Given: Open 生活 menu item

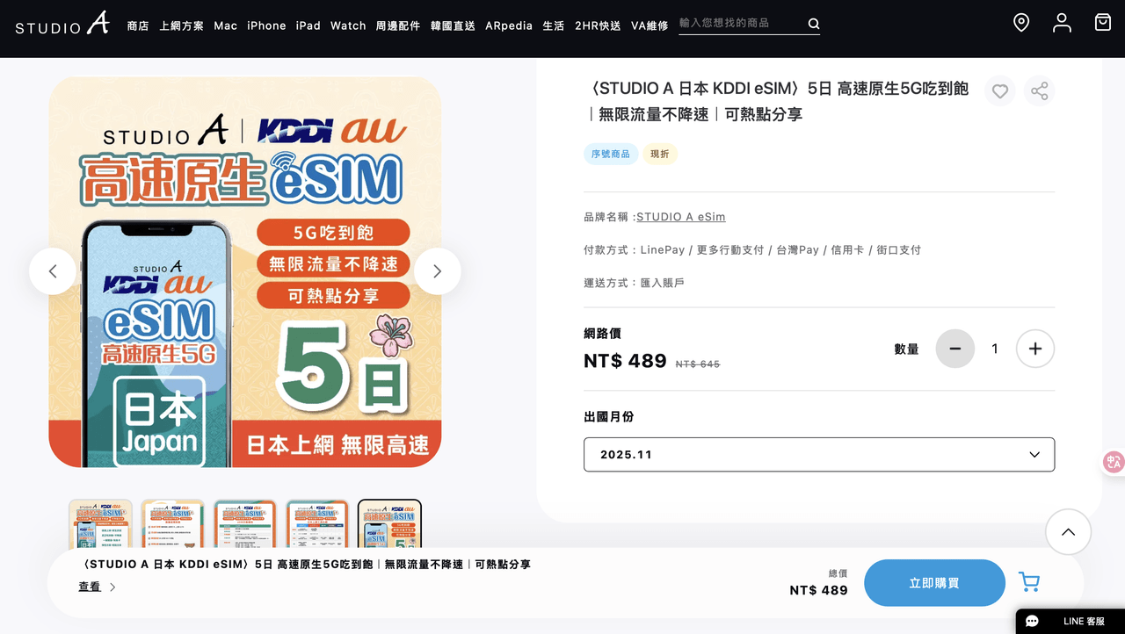Looking at the screenshot, I should tap(554, 25).
